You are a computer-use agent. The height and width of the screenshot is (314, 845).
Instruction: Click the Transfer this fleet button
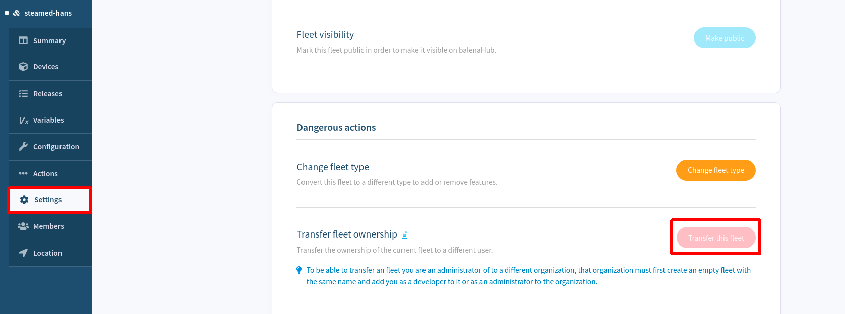[715, 238]
